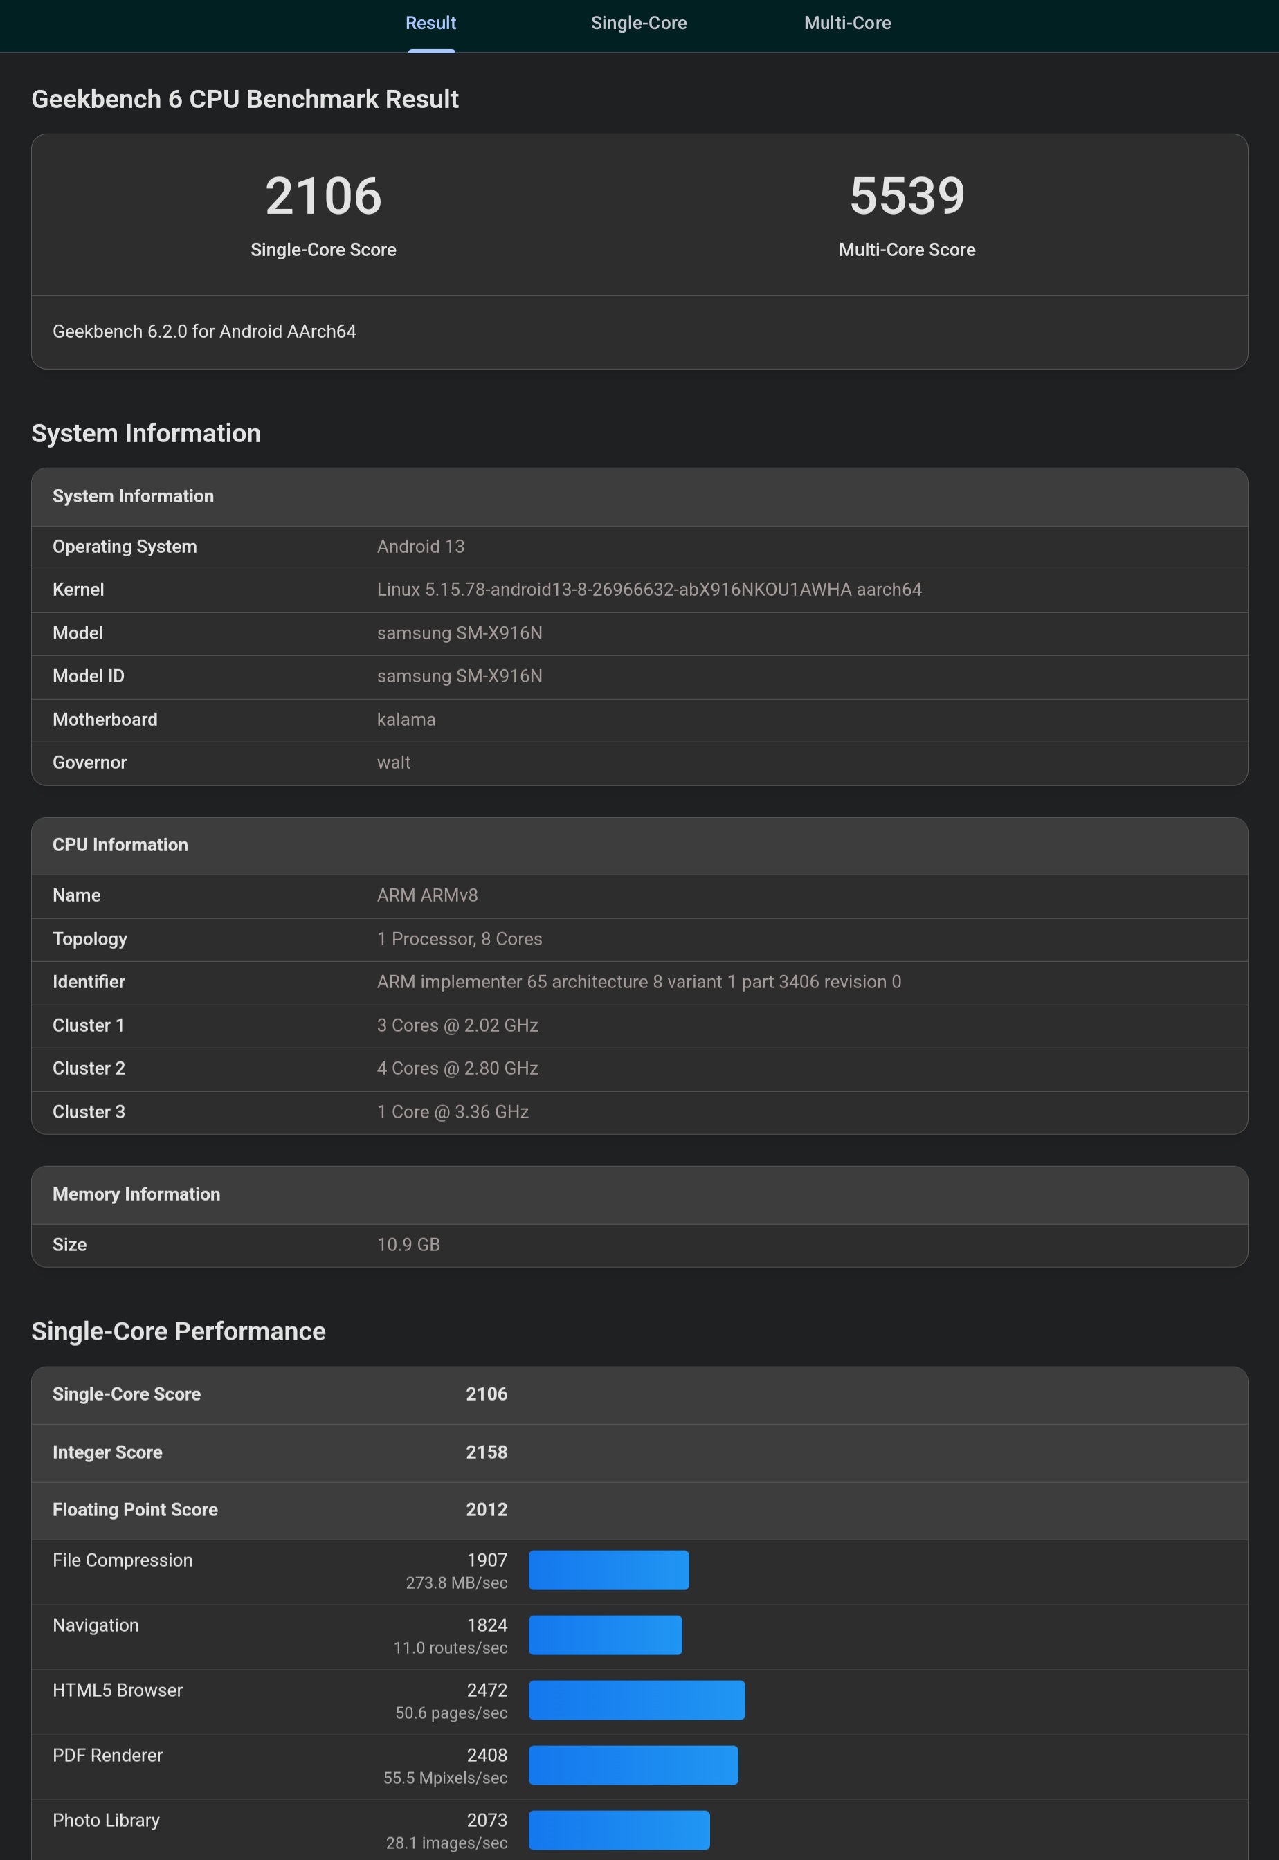Click the System Information table header
Screen dimensions: 1279x1860
click(x=639, y=497)
